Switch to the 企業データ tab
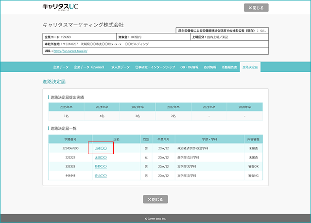311x223 pixels. tap(61, 67)
